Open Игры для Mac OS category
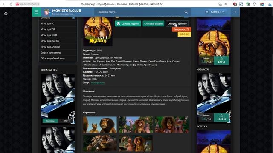The height and width of the screenshot is (153, 273). (x=58, y=41)
